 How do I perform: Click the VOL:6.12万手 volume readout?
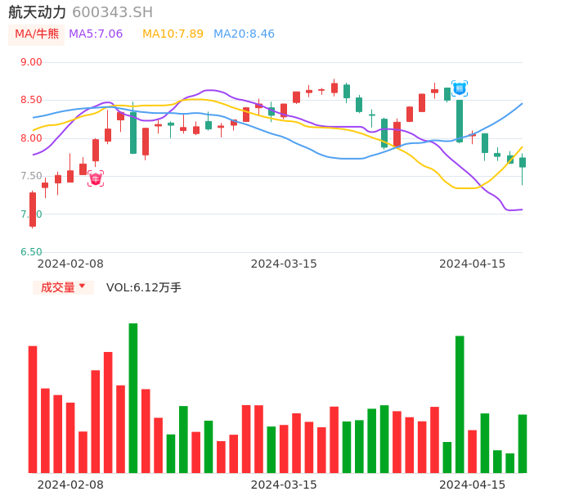click(144, 287)
